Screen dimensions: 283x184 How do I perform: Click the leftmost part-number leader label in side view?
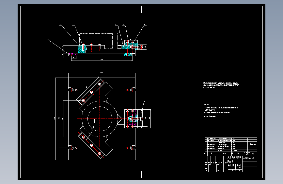point(45,38)
